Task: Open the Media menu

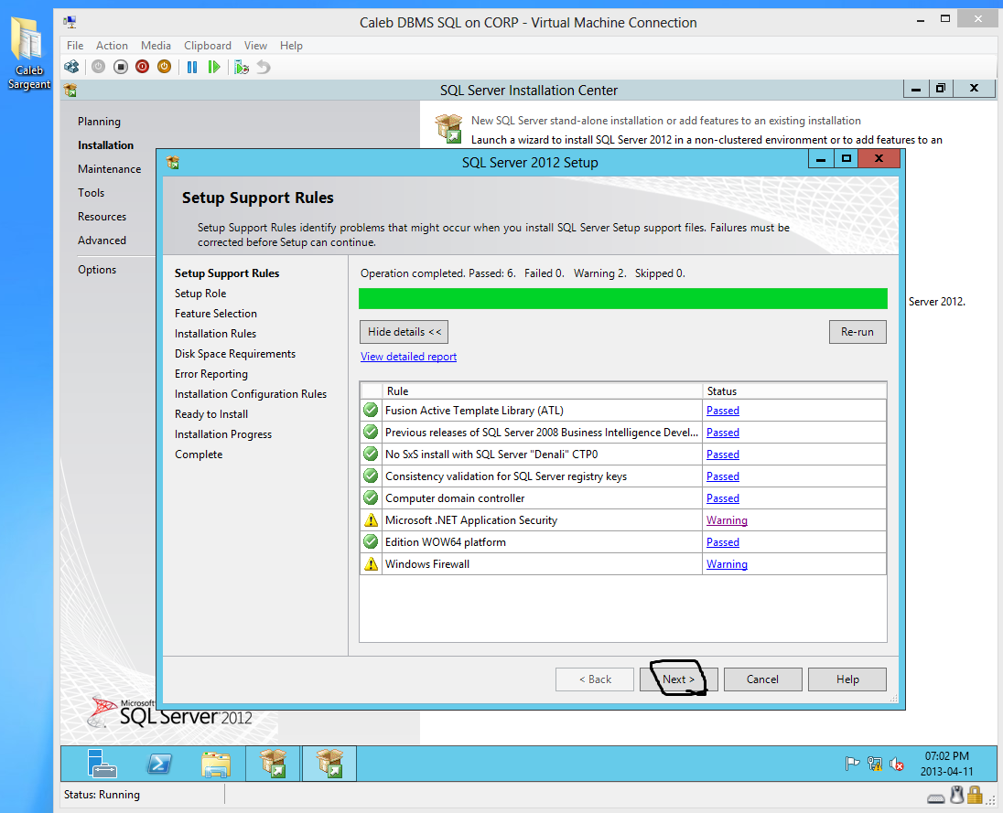Action: [156, 46]
